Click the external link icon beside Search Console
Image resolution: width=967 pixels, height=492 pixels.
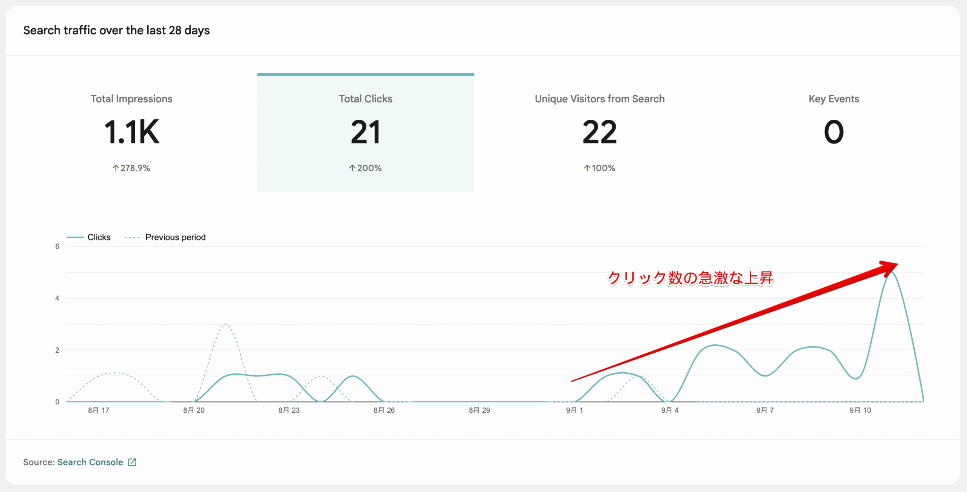tap(132, 462)
